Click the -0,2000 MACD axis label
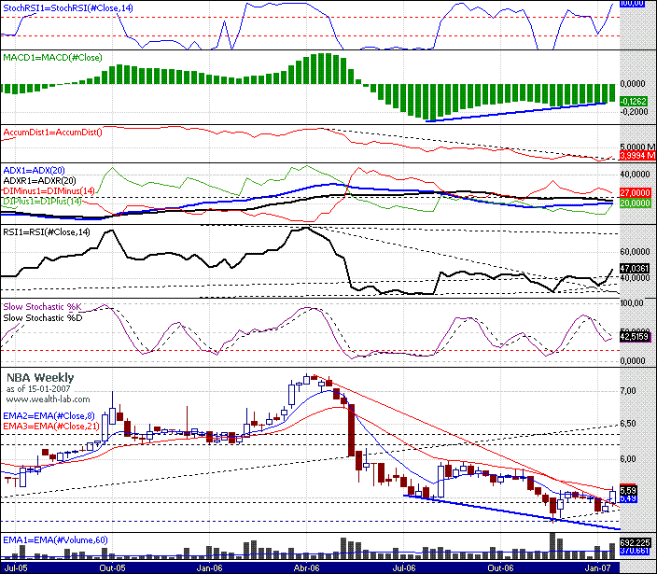Viewport: 657px width, 574px height. [x=634, y=111]
